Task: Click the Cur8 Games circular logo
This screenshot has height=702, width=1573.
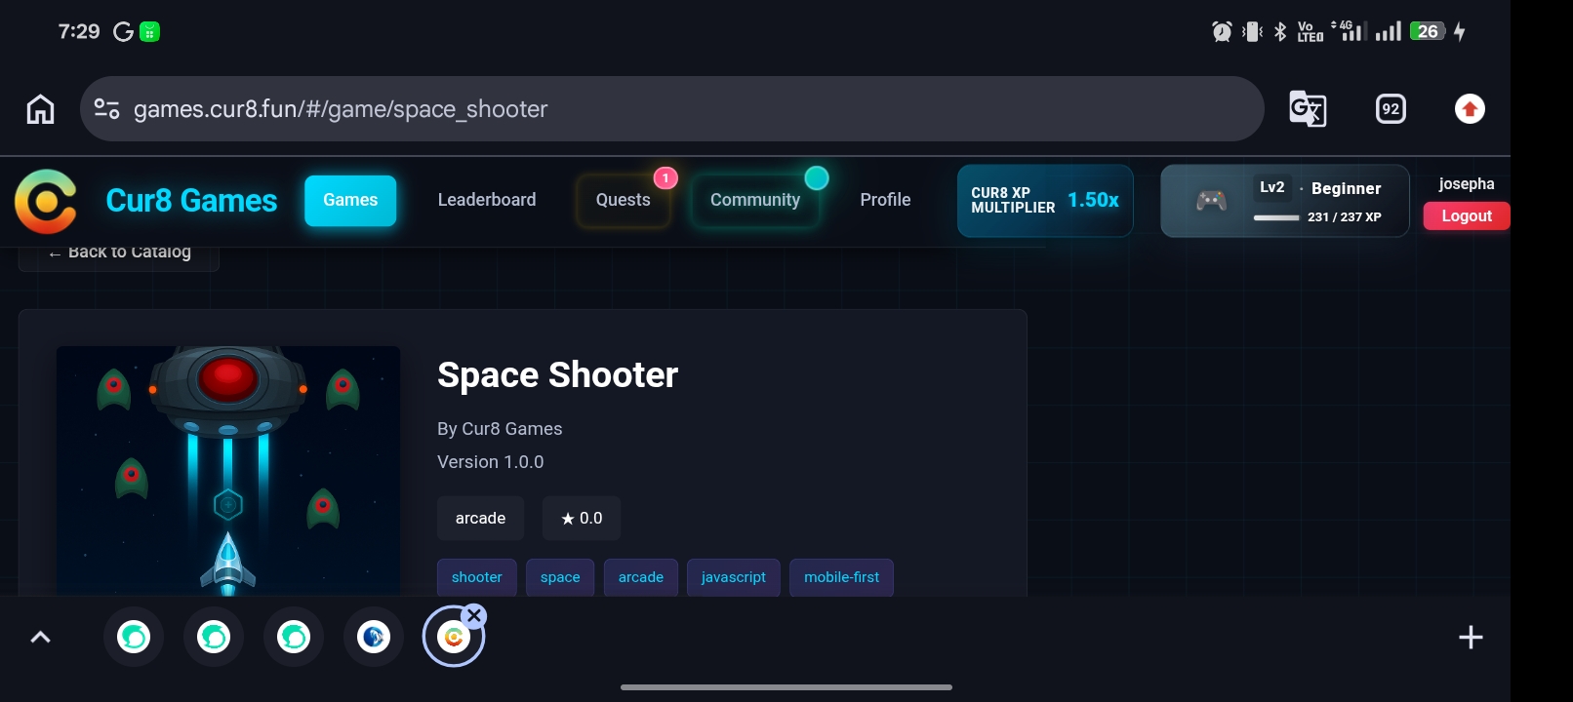Action: pos(46,202)
